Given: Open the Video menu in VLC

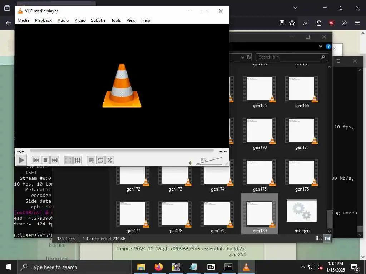Looking at the screenshot, I should point(80,20).
